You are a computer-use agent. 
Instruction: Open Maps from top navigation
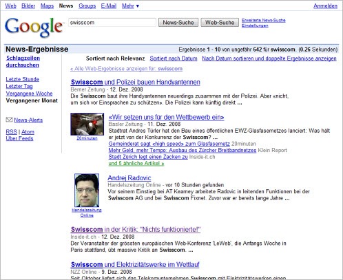pyautogui.click(x=47, y=6)
